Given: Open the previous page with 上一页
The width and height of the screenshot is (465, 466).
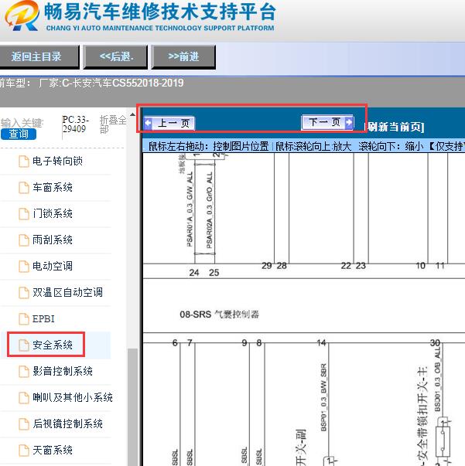Looking at the screenshot, I should tap(169, 123).
